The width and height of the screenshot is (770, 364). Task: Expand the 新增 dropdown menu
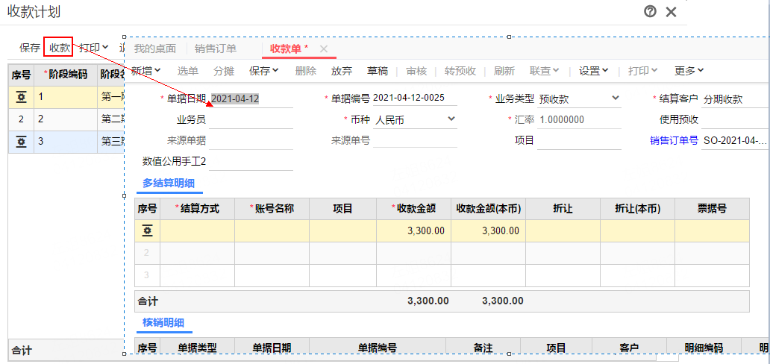(x=146, y=71)
